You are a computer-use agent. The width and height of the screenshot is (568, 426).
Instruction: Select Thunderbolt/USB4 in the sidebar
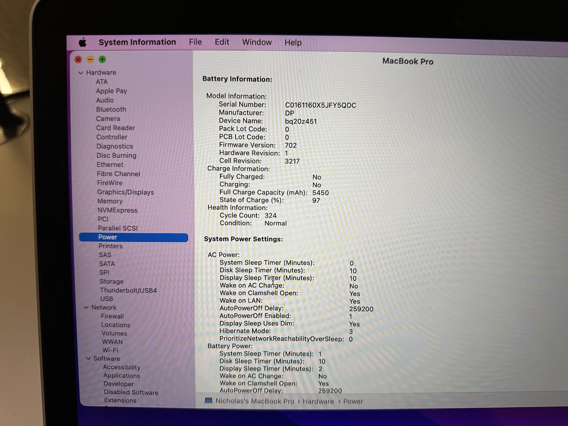click(x=128, y=290)
